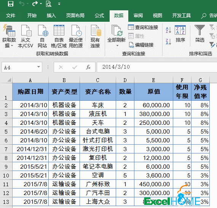Click 查询和连接 button
This screenshot has width=217, height=208.
[143, 27]
